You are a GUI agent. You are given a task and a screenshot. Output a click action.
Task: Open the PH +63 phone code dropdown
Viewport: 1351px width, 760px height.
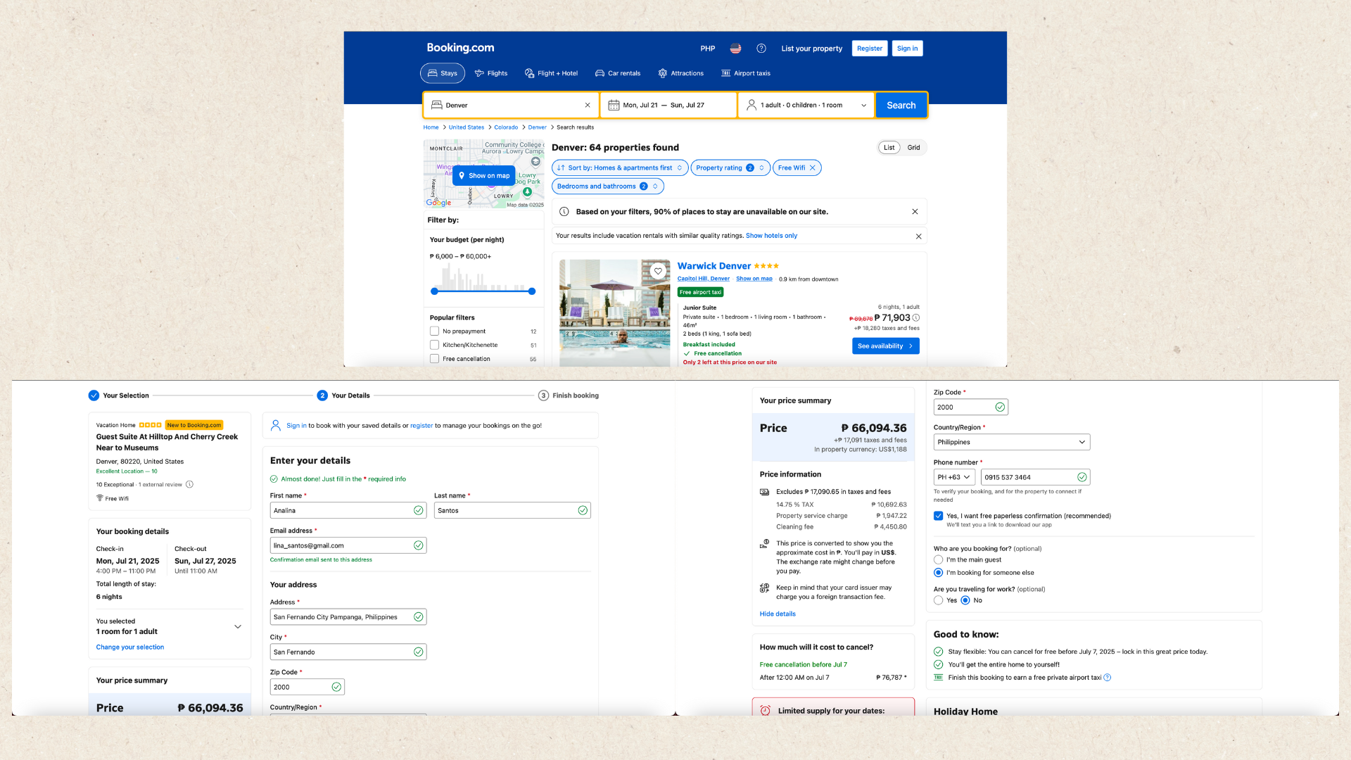click(954, 477)
